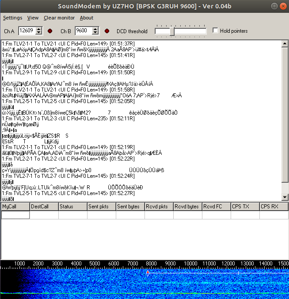The width and height of the screenshot is (289, 299).
Task: Click the Ch B red DCD indicator
Action: click(107, 31)
